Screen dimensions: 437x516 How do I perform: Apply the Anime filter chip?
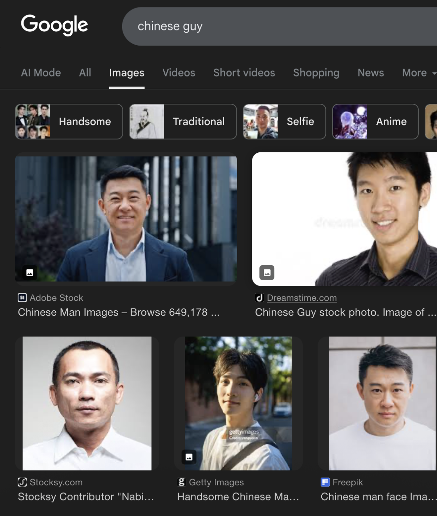pos(375,121)
